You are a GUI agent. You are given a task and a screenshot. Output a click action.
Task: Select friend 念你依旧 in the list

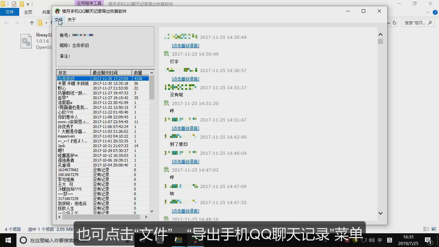point(103,79)
